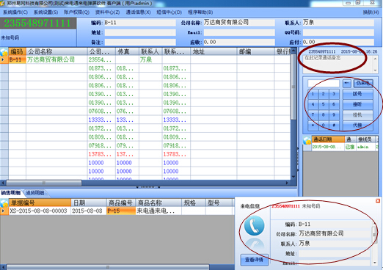Open the 通话信息(X) menu
This screenshot has width=383, height=270.
pyautogui.click(x=138, y=12)
